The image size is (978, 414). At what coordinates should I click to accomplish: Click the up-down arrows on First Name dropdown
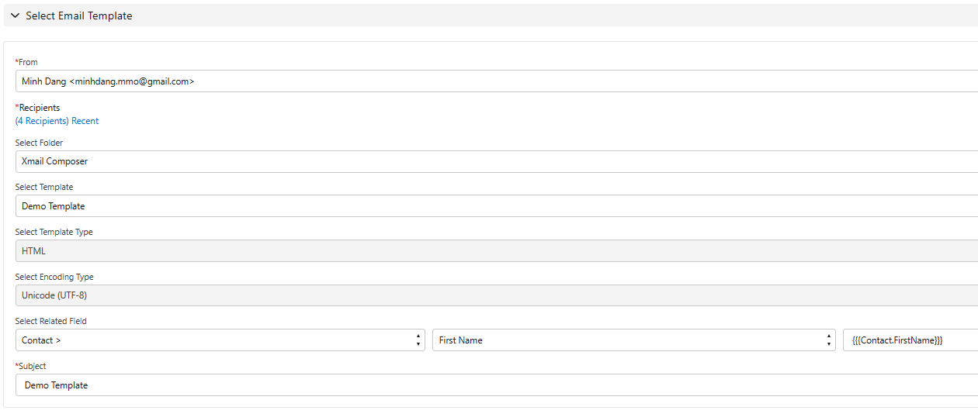point(828,340)
